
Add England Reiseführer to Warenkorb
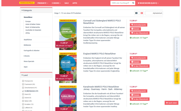pyautogui.click(x=139, y=66)
